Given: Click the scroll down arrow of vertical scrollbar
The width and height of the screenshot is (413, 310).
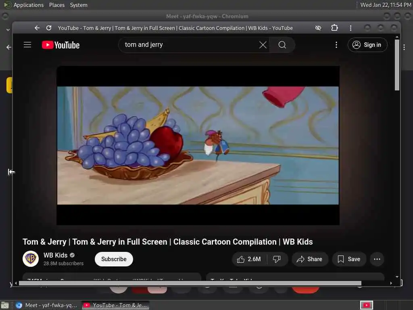Looking at the screenshot, I should click(x=397, y=277).
